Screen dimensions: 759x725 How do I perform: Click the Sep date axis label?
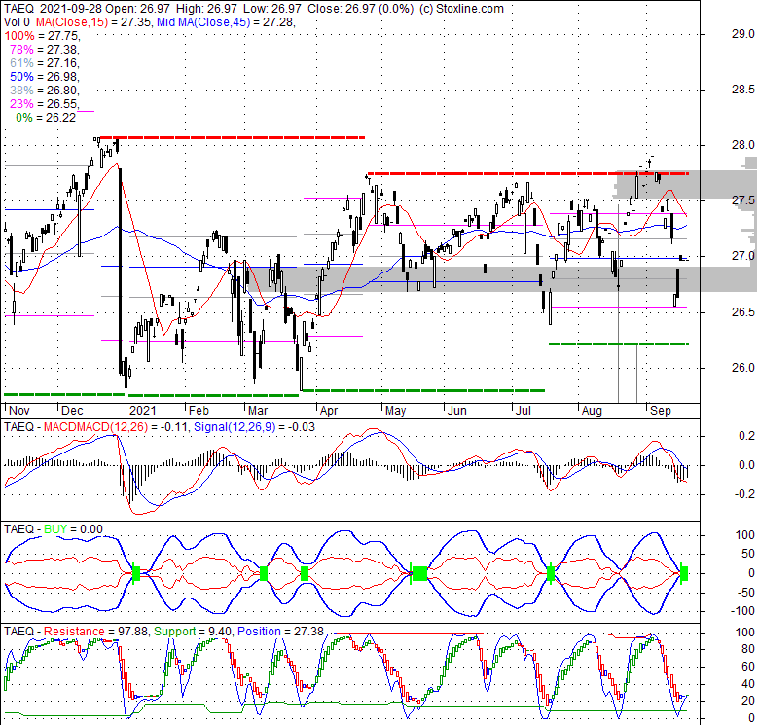pyautogui.click(x=661, y=411)
